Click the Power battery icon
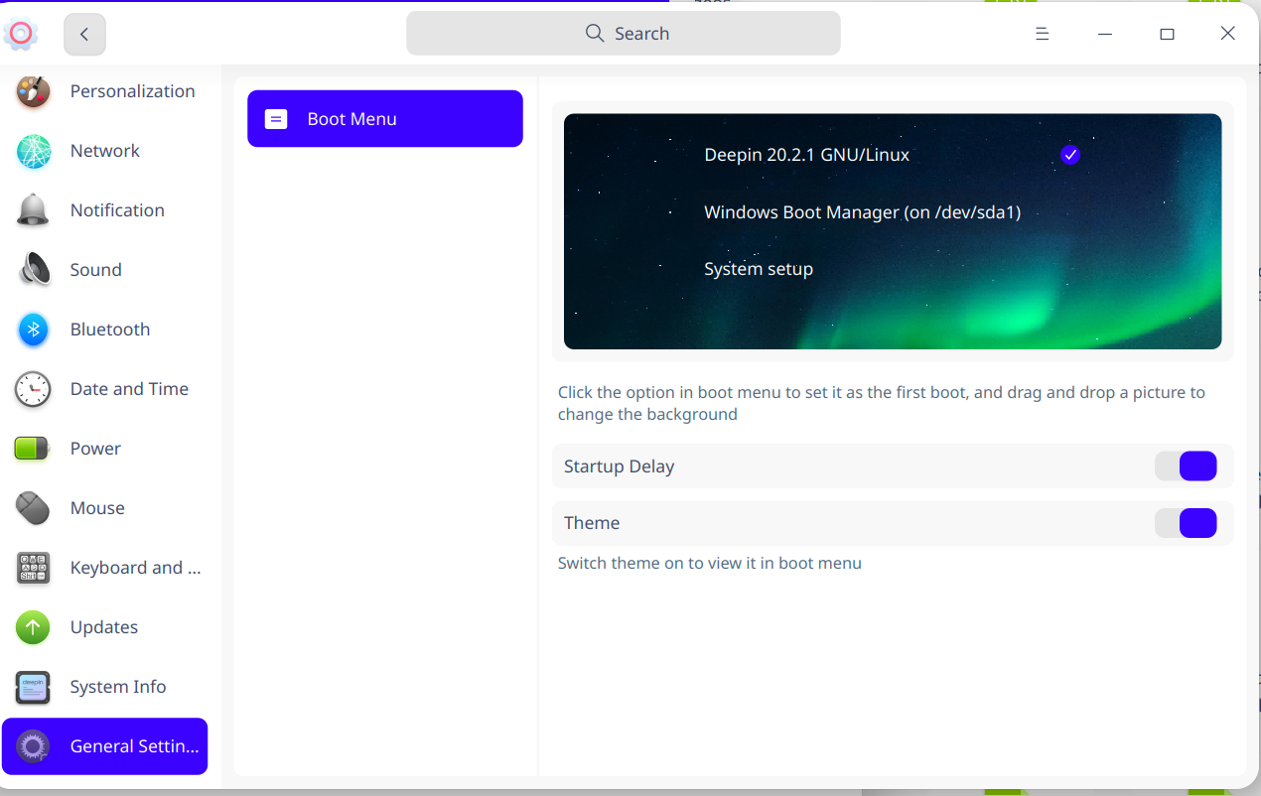This screenshot has height=796, width=1261. pos(33,449)
